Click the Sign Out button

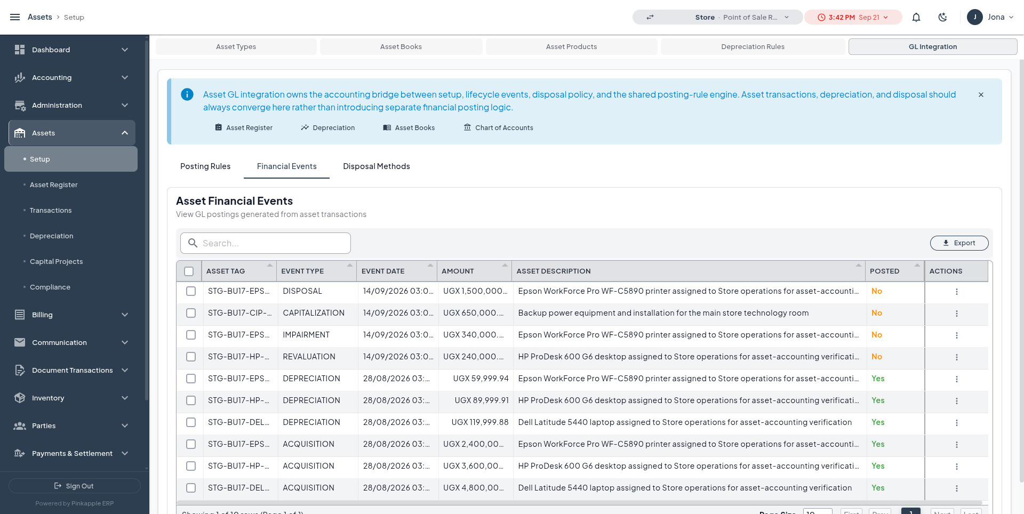[x=74, y=486]
